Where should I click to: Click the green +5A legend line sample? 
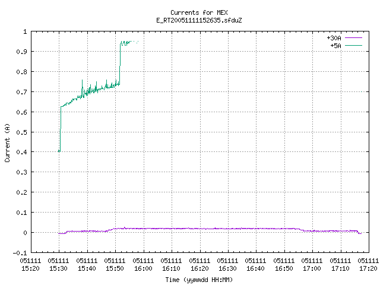pos(353,45)
